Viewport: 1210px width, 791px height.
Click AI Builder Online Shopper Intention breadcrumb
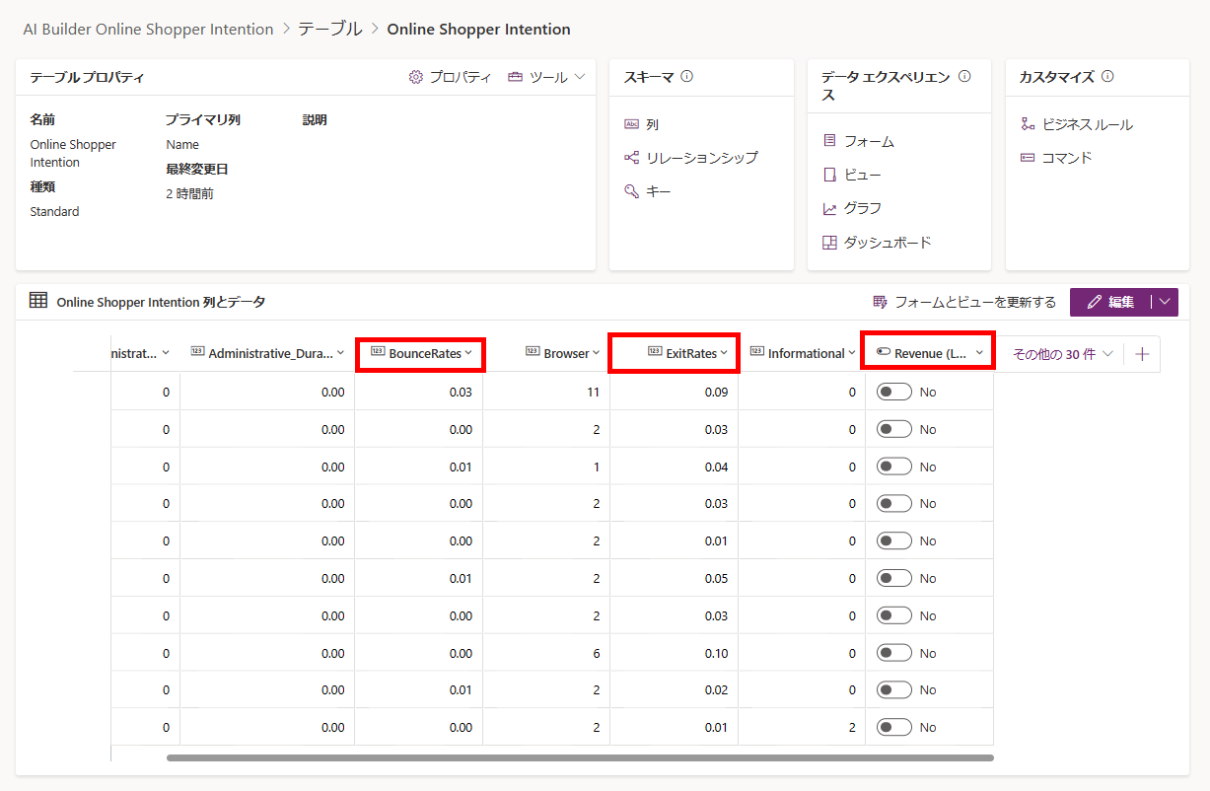pos(148,30)
